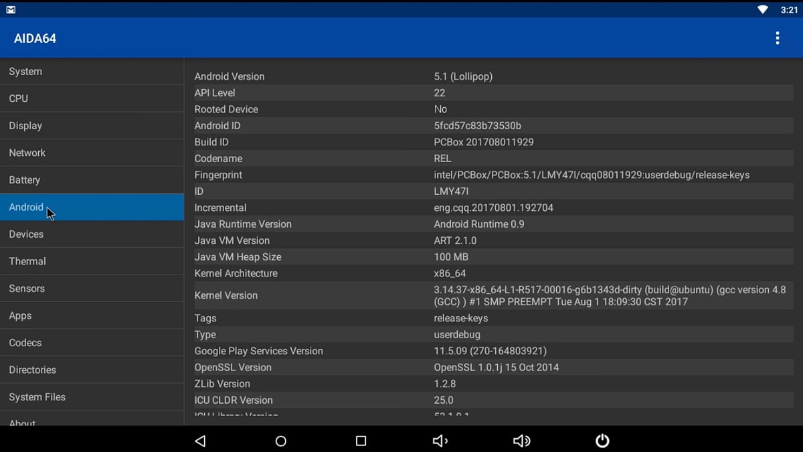Select the Google Play Services Version entry
Screen dimensions: 803x452
pyautogui.click(x=468, y=350)
